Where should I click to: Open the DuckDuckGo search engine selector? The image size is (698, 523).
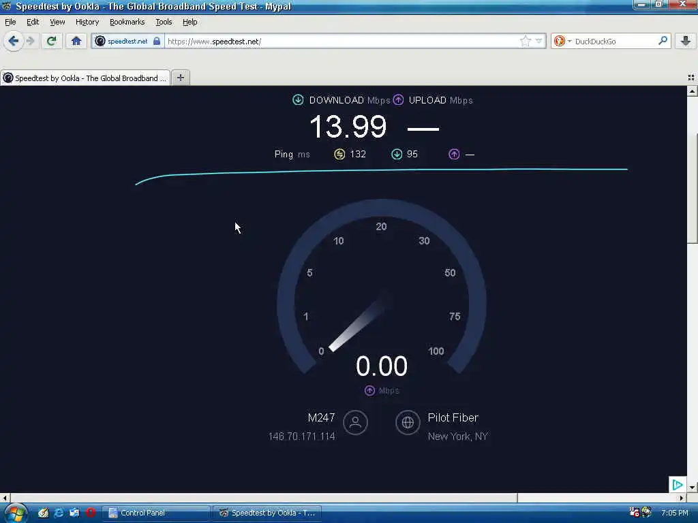tap(562, 42)
